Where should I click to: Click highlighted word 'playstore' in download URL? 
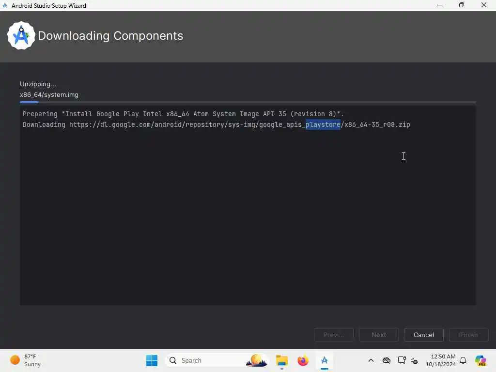pos(323,124)
